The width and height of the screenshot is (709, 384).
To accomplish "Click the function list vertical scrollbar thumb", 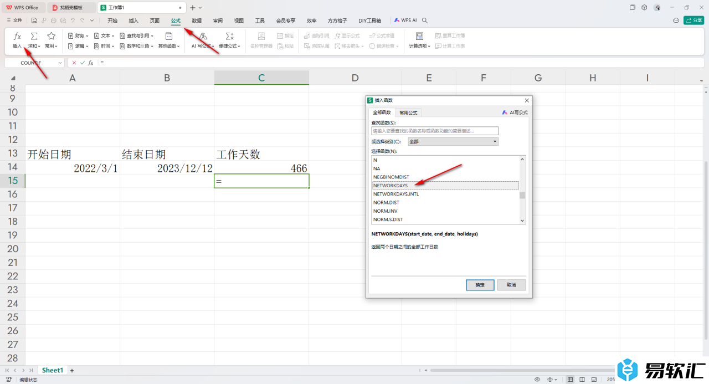I will click(x=522, y=195).
